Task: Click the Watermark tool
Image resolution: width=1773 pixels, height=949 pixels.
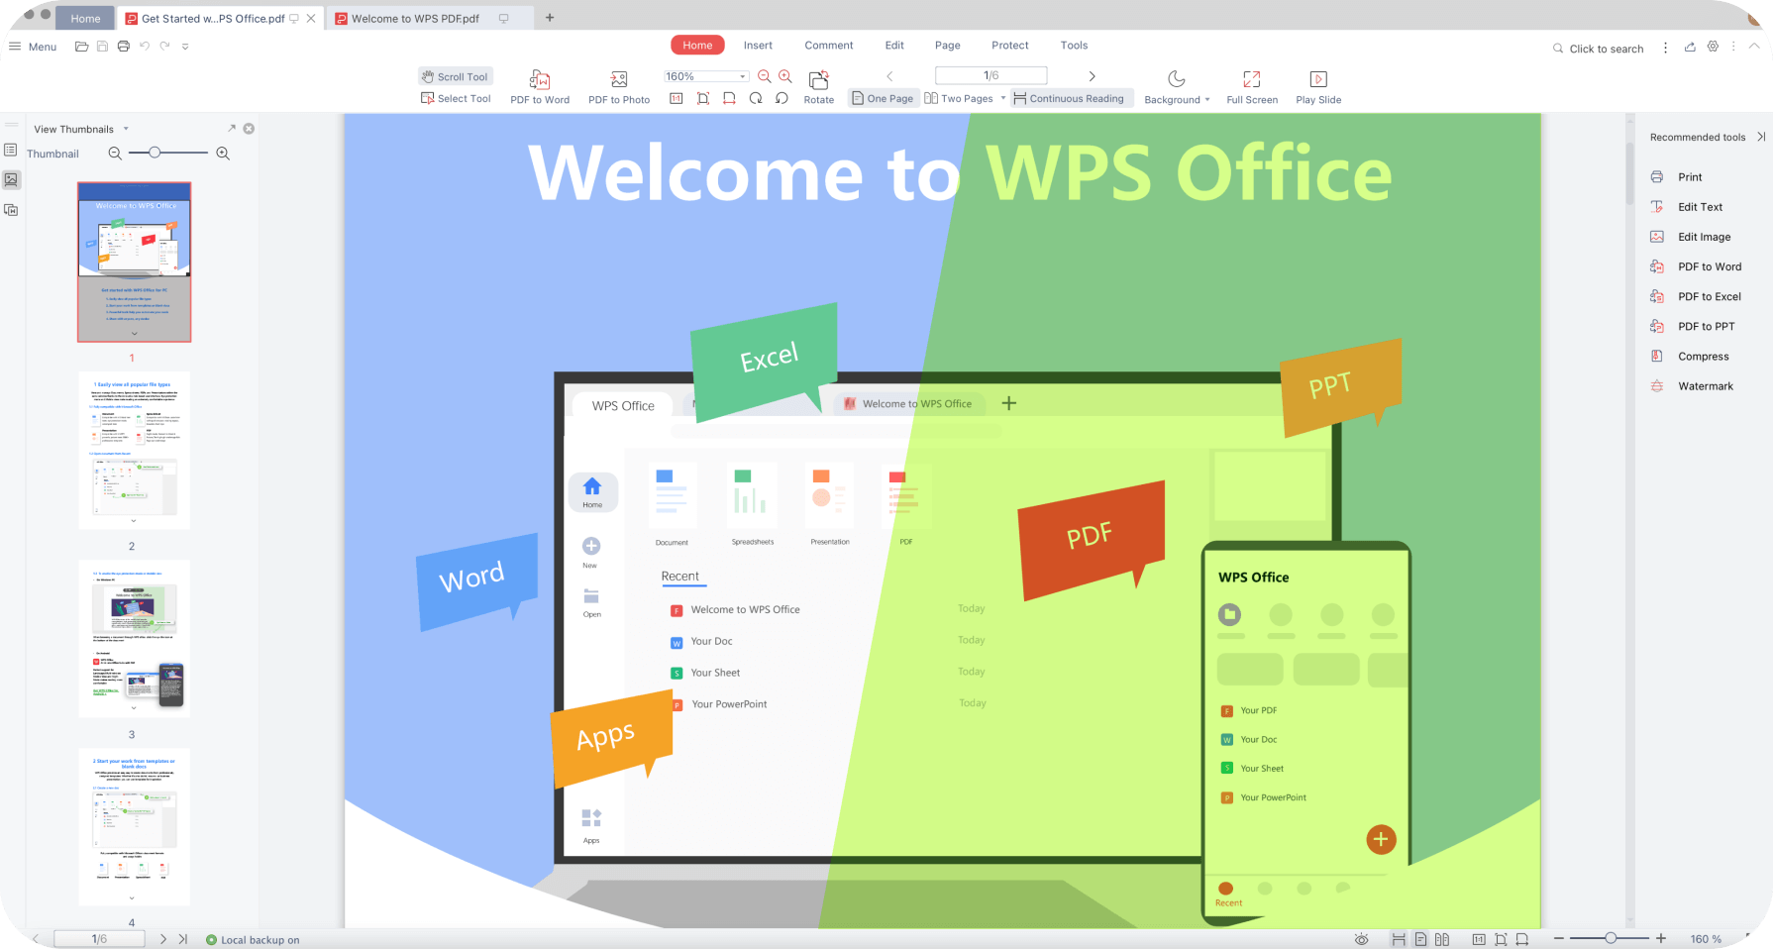Action: [1705, 386]
